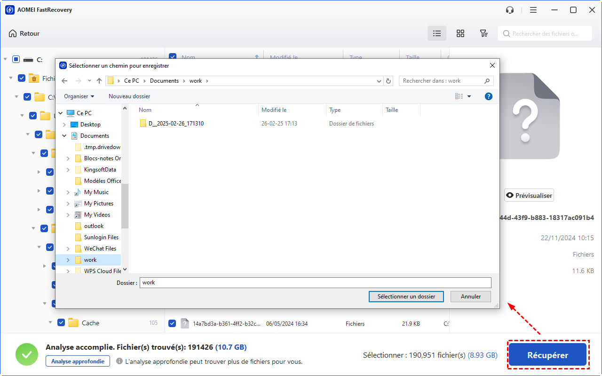Click the Sélectionner un dossier button
Viewport: 602px width, 376px height.
tap(406, 297)
